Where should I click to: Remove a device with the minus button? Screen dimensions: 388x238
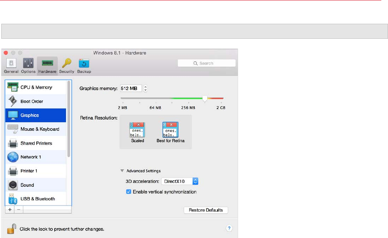pyautogui.click(x=18, y=210)
